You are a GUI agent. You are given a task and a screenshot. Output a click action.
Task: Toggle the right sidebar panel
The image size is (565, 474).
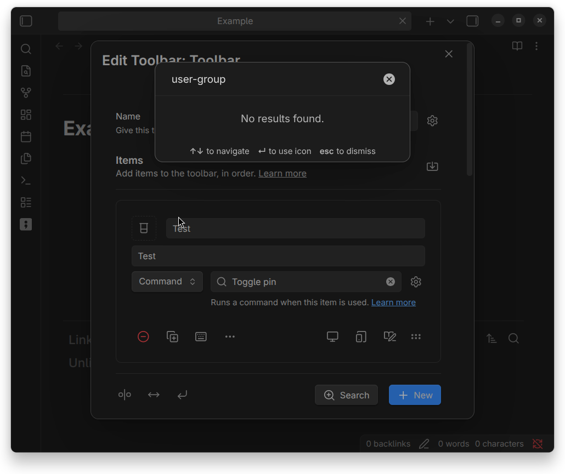(x=472, y=21)
